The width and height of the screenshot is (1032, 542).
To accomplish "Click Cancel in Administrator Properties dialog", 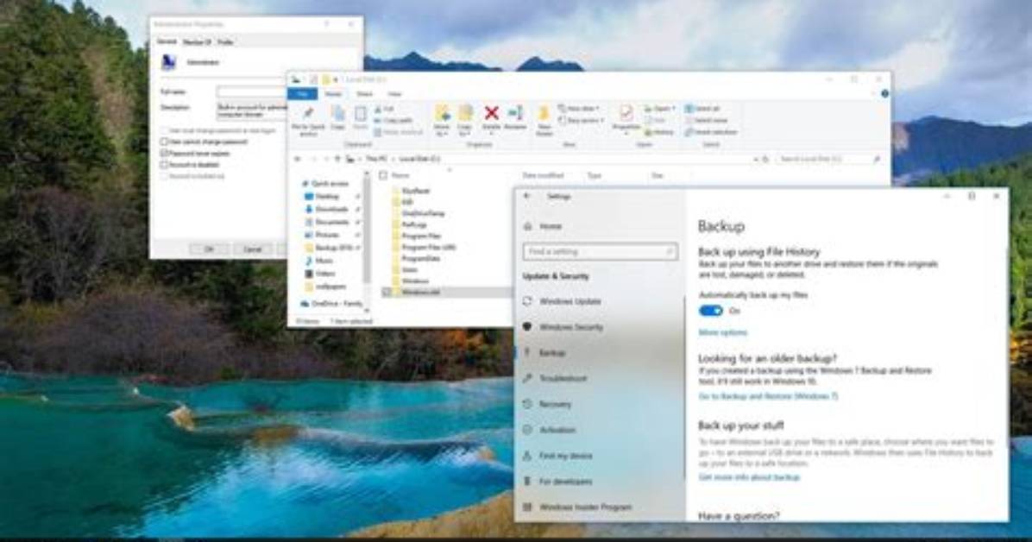I will (x=253, y=249).
